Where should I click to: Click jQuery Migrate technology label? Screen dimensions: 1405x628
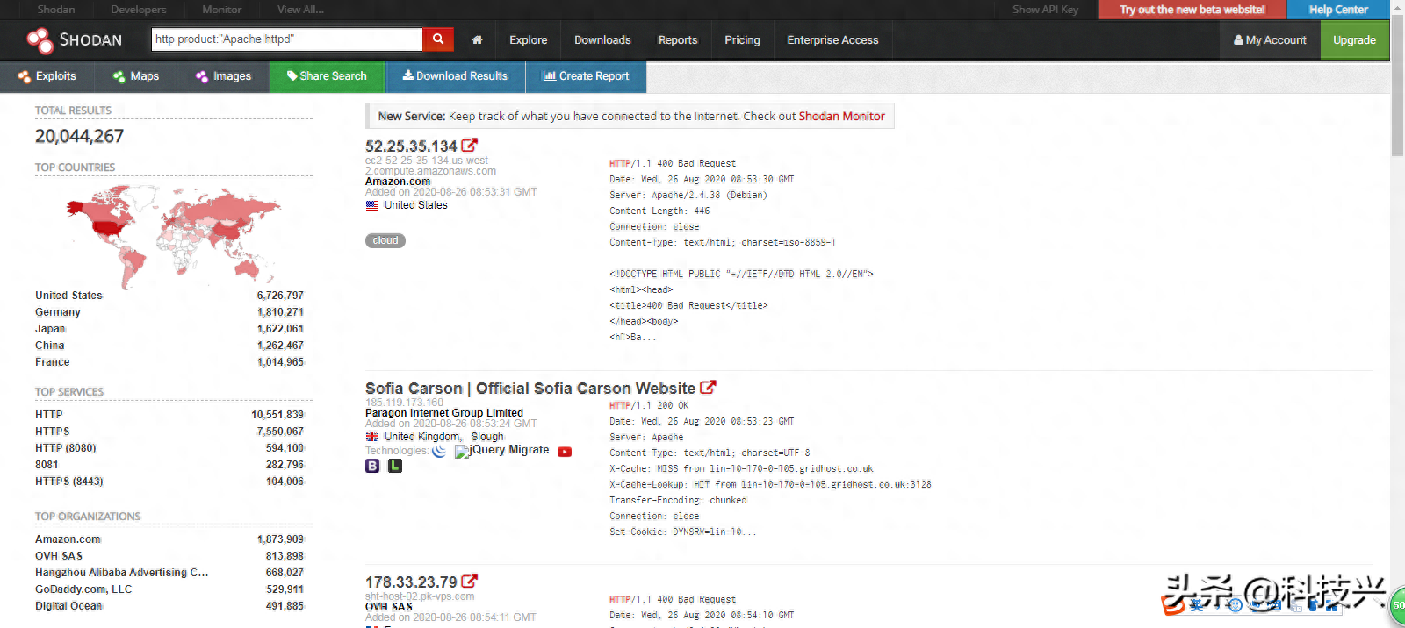tap(509, 450)
